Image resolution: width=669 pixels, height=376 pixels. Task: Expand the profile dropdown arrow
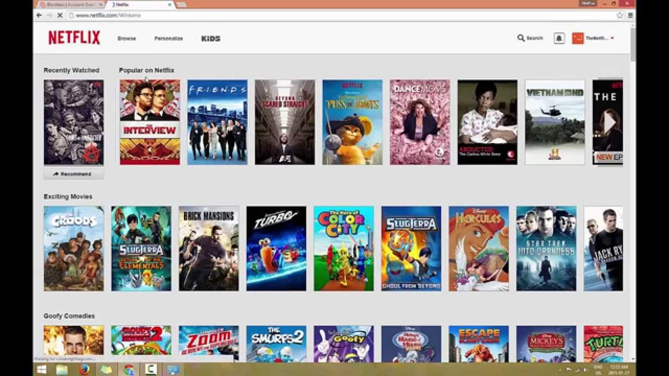[x=612, y=38]
